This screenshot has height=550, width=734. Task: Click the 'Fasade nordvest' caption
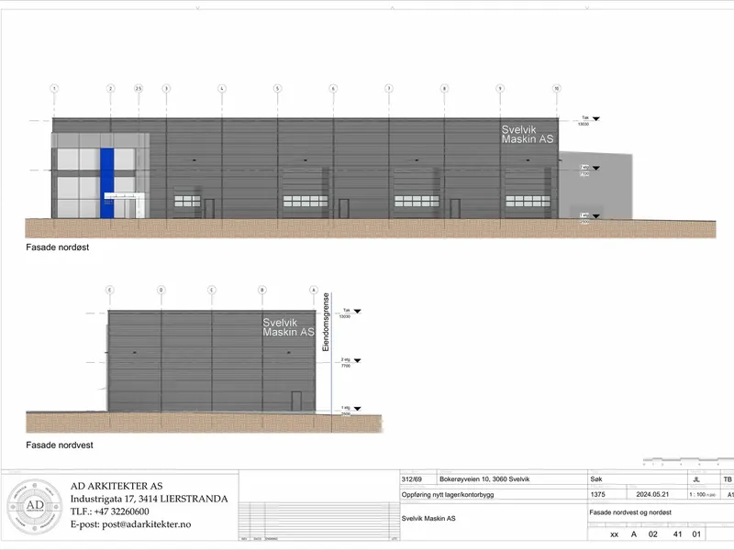point(60,445)
